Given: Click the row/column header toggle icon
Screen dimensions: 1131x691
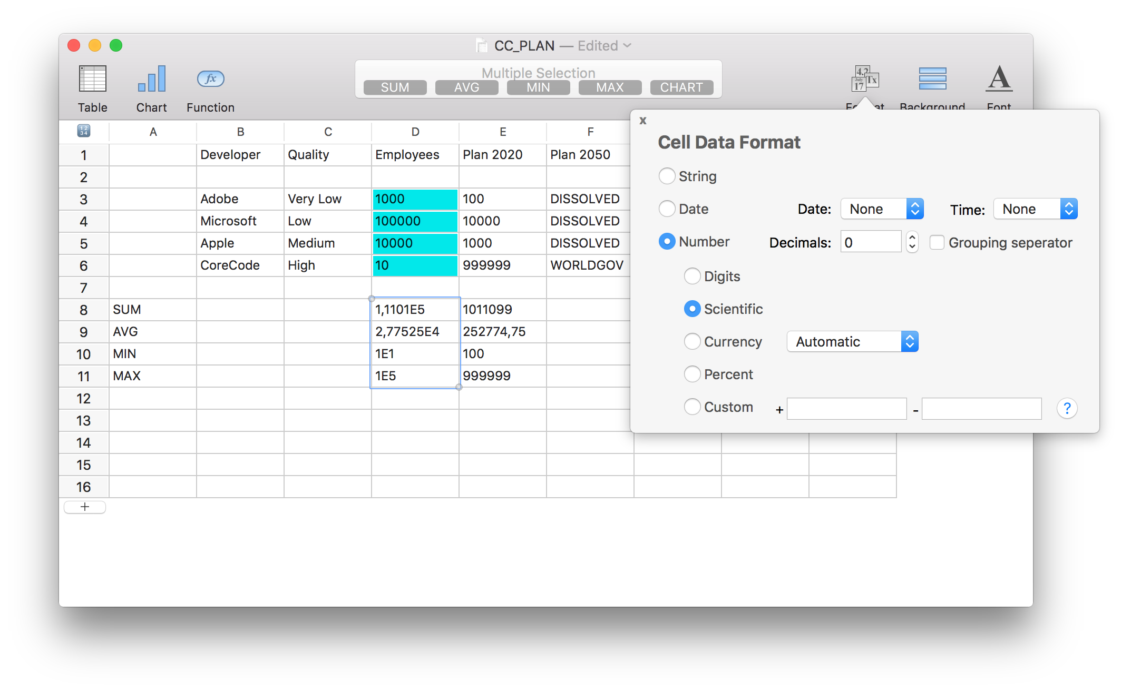Looking at the screenshot, I should point(84,132).
